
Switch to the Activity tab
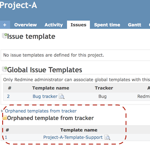54,25
